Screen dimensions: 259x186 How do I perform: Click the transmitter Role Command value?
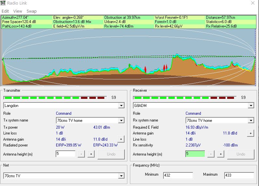[64, 113]
